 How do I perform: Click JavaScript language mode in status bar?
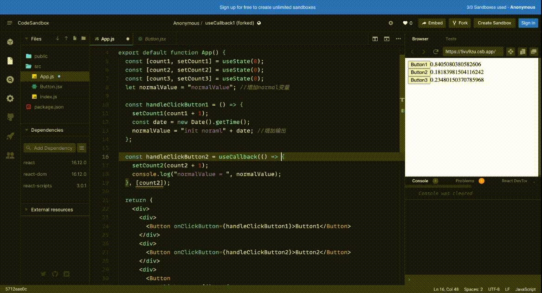coord(525,289)
